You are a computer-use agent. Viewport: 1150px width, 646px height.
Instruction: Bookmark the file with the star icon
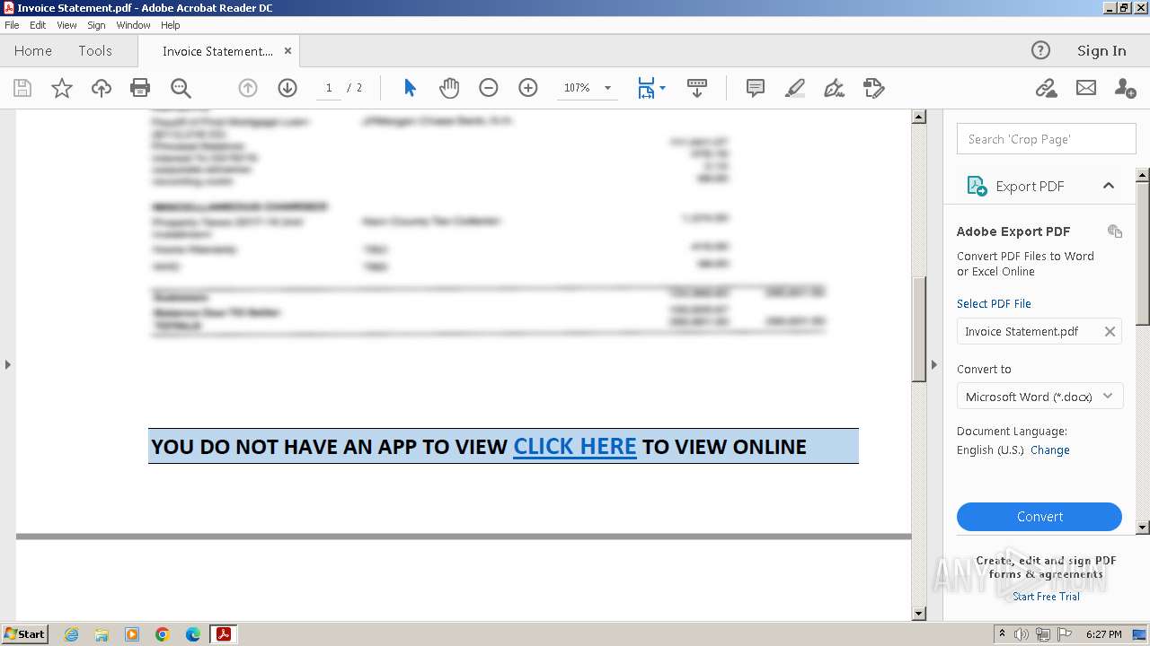tap(62, 88)
